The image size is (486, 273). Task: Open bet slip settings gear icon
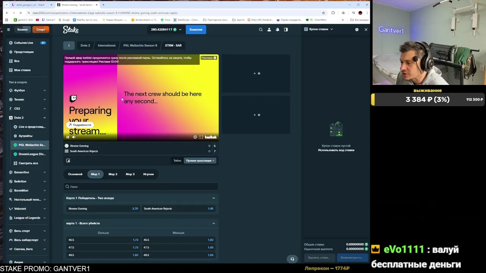coord(357,29)
